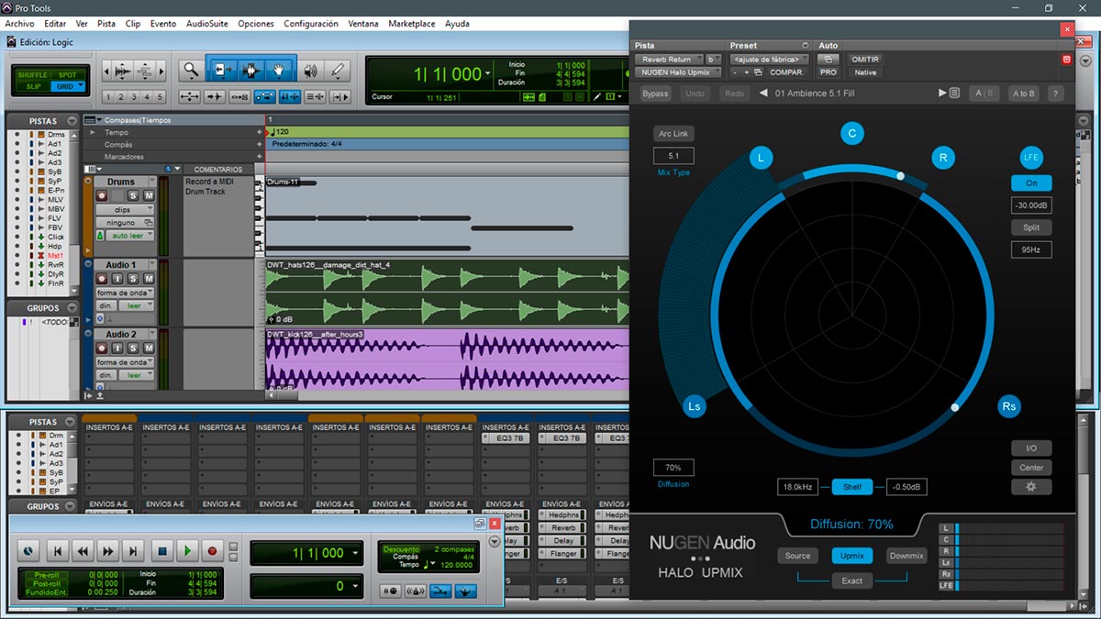1101x619 pixels.
Task: Click the lower right surround arc handle
Action: click(955, 406)
